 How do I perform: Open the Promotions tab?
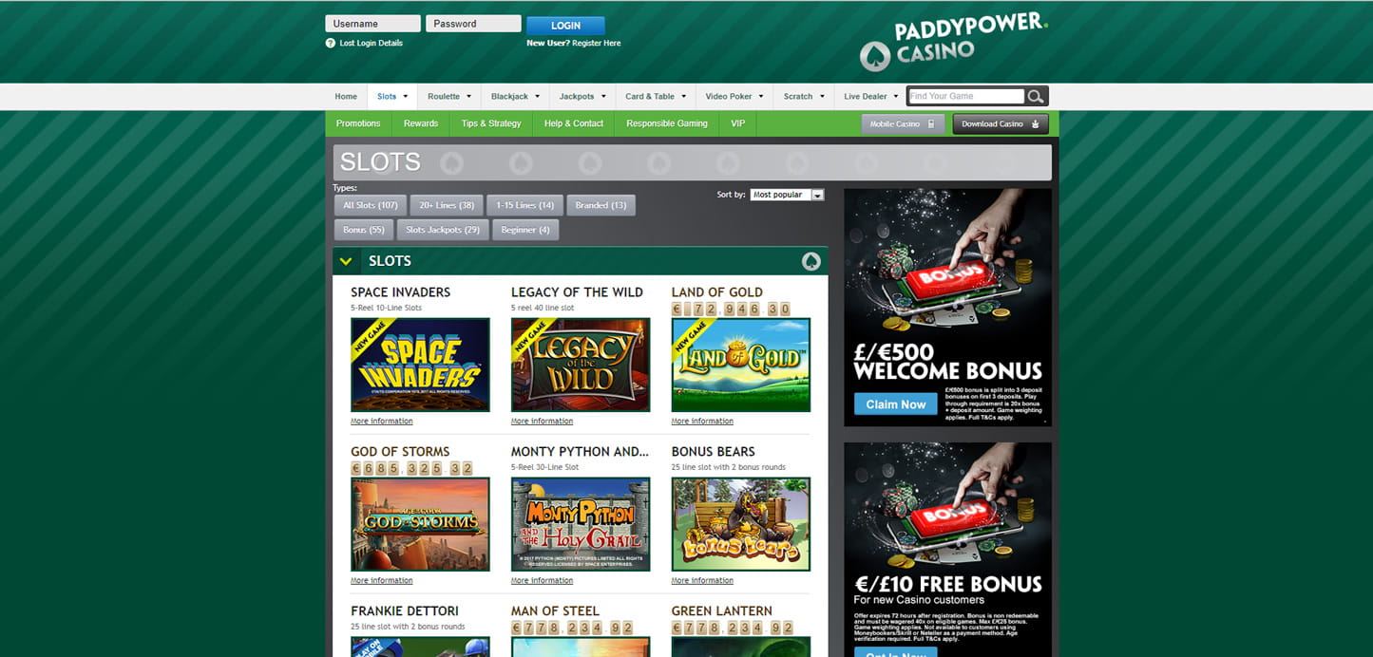[358, 123]
